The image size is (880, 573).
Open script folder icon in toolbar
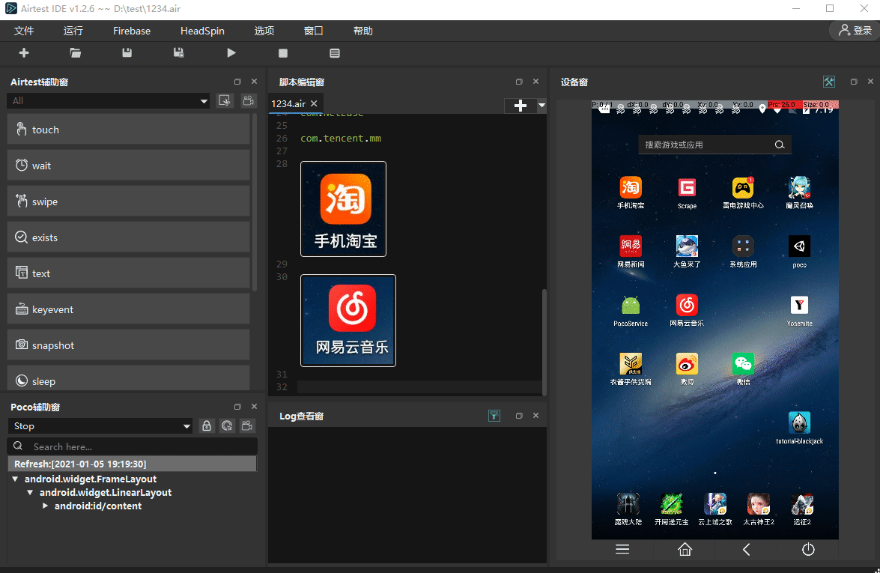pos(75,52)
